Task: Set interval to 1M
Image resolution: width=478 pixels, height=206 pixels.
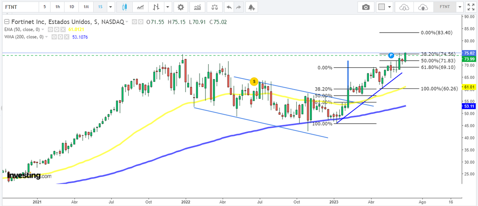Action: 86,7
